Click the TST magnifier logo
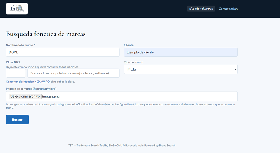The image size is (280, 153). pos(17,9)
